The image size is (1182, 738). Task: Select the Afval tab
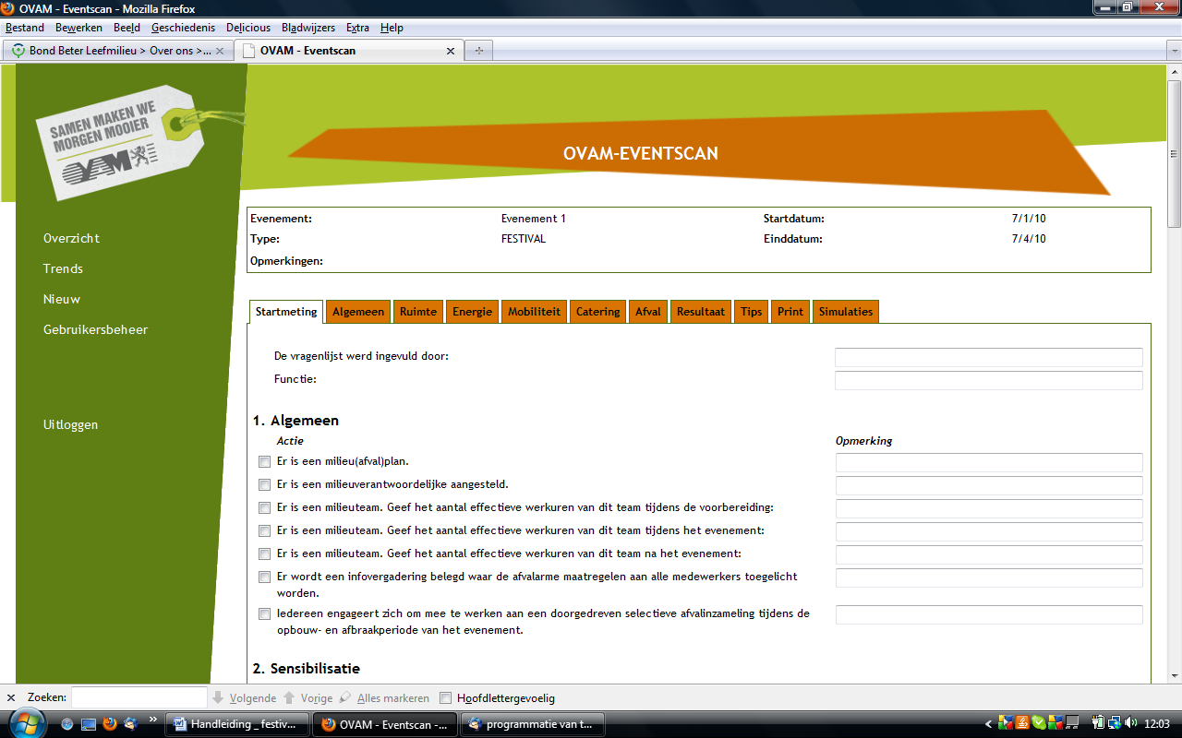click(648, 312)
